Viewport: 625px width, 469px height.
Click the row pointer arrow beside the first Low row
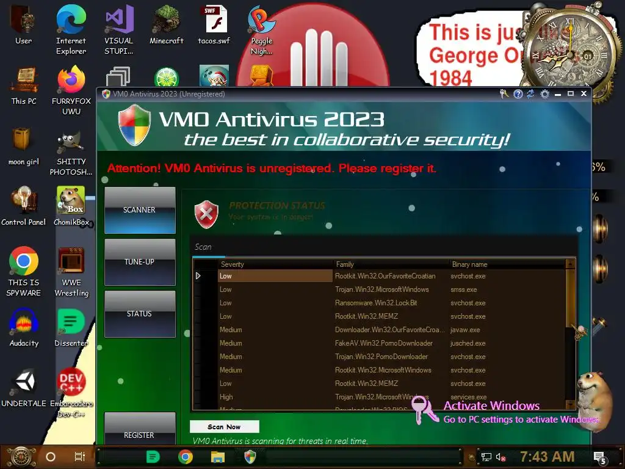[x=198, y=276]
